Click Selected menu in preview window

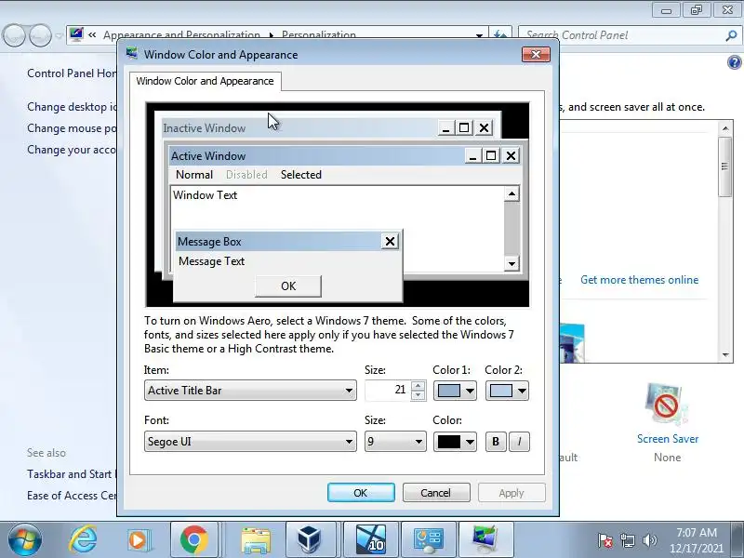(x=300, y=175)
